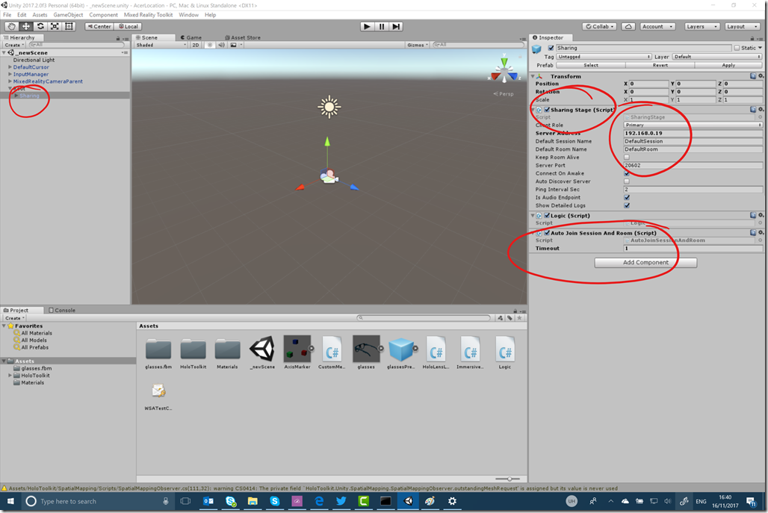Enable the Auto Discover Server checkbox
The width and height of the screenshot is (768, 513).
(x=627, y=181)
